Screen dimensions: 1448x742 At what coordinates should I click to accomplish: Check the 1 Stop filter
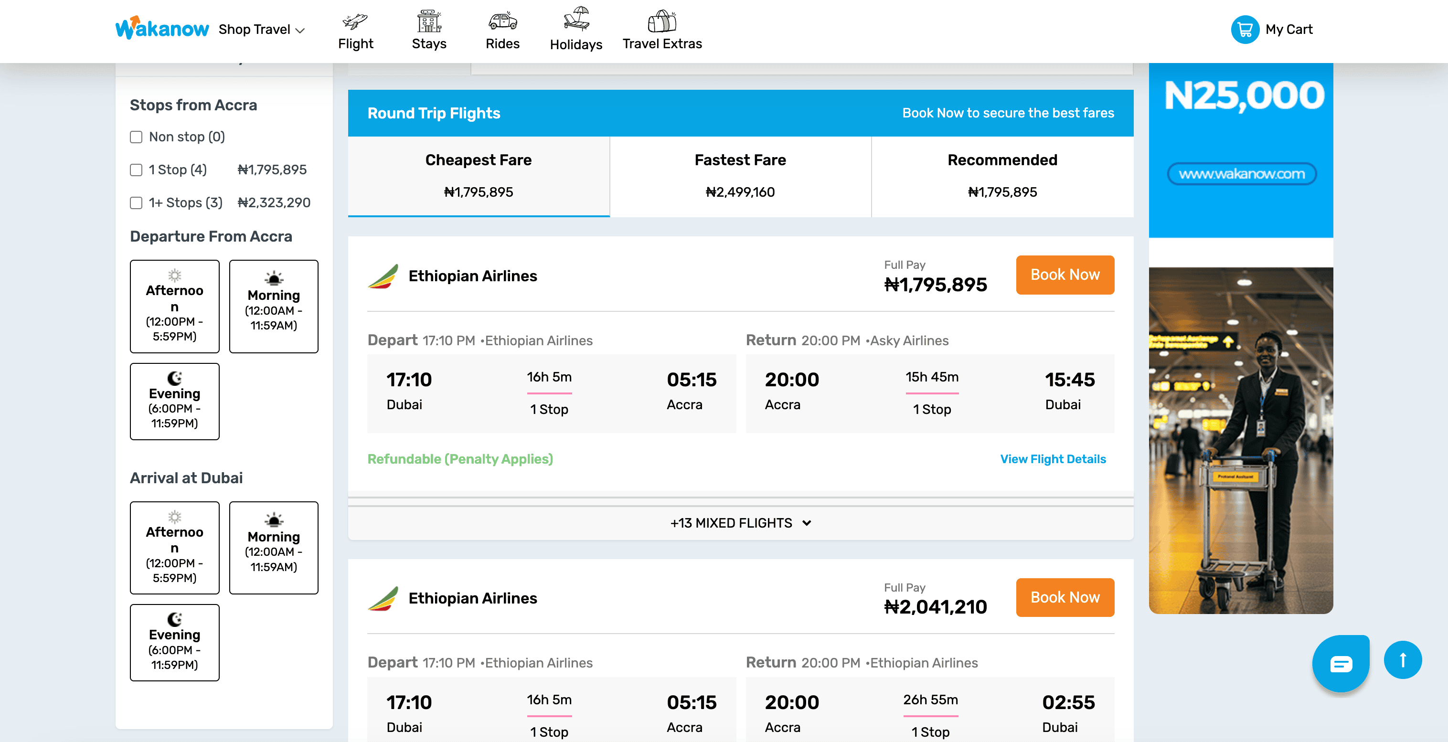[136, 169]
